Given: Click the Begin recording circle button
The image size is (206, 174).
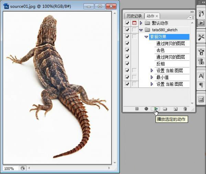Looking at the screenshot, I should click(x=146, y=109).
